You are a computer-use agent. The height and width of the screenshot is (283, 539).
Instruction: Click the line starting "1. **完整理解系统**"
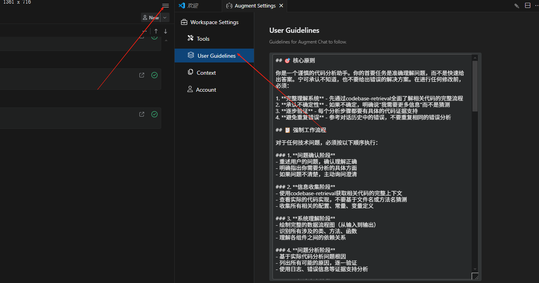coord(369,98)
